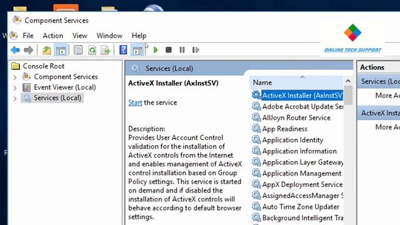
Task: Click scrollbar up arrow in services list
Action: click(348, 81)
